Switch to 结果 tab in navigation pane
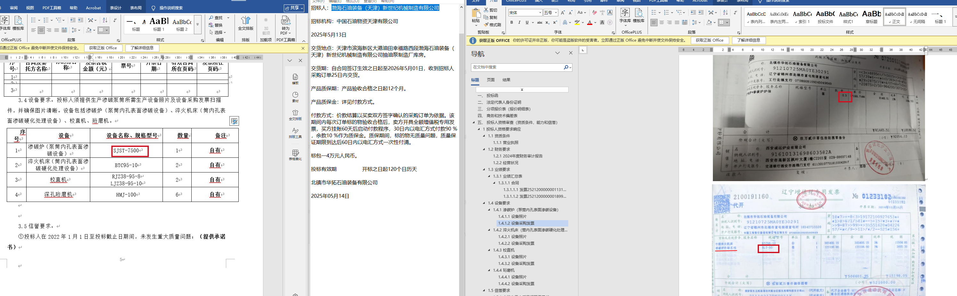The width and height of the screenshot is (957, 296). pos(506,80)
